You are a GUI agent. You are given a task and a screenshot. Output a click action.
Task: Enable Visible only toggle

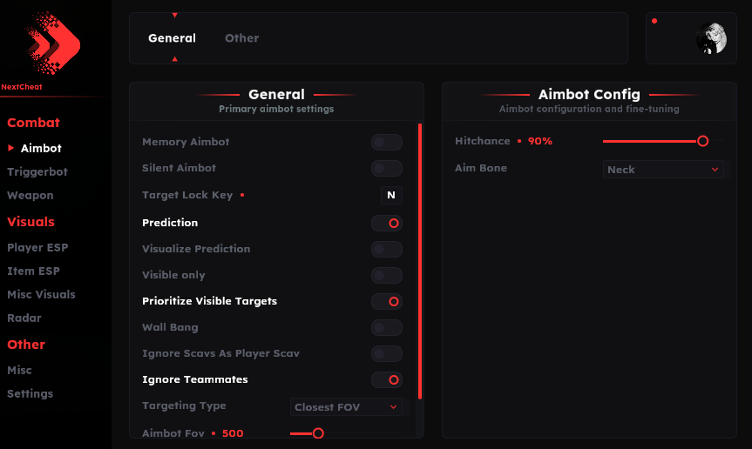coord(387,276)
